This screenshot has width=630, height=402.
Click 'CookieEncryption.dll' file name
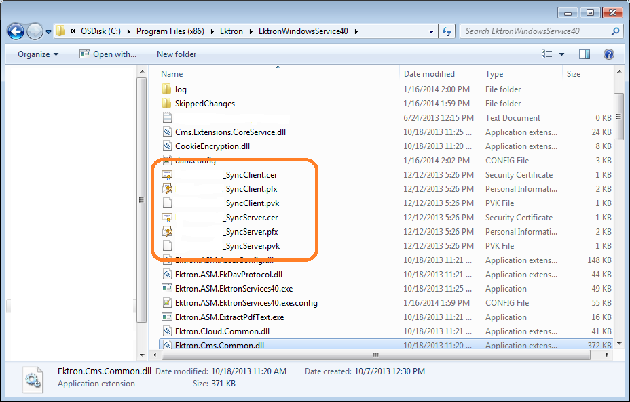[x=212, y=146]
